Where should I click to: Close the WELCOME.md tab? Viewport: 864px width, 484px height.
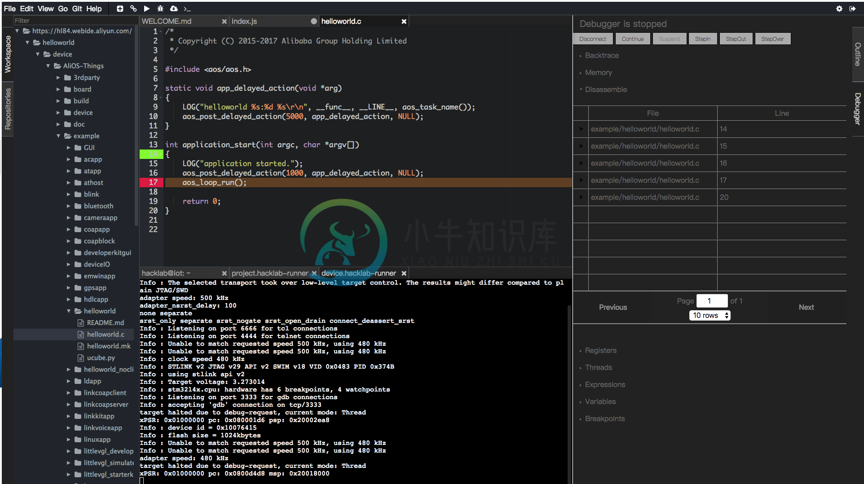[224, 22]
